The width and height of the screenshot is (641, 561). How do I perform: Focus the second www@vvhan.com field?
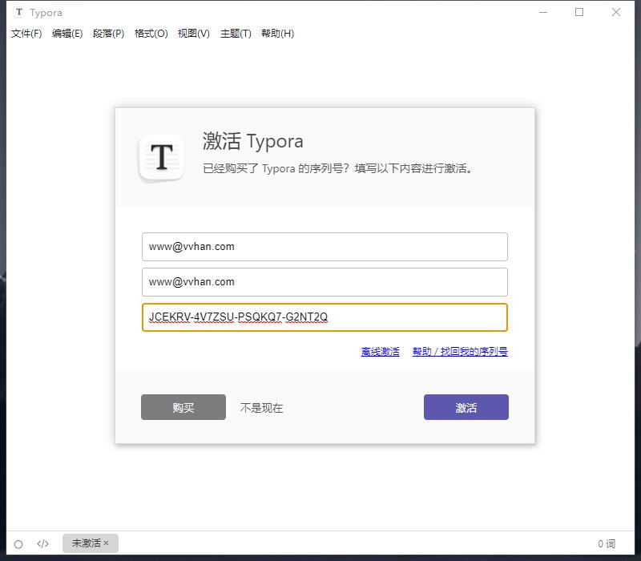325,282
